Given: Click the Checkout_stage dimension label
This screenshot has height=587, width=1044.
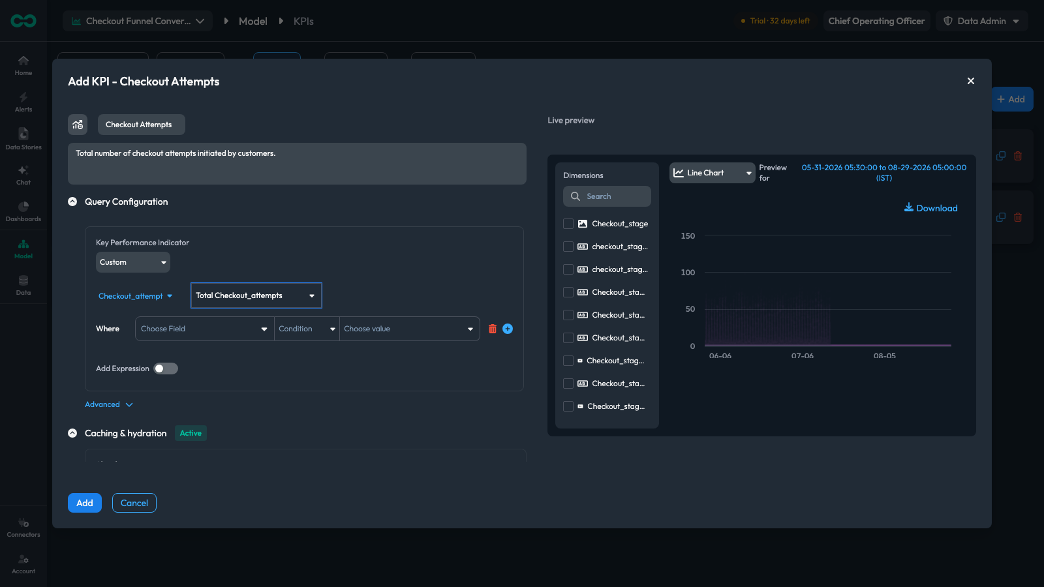Looking at the screenshot, I should (x=620, y=224).
